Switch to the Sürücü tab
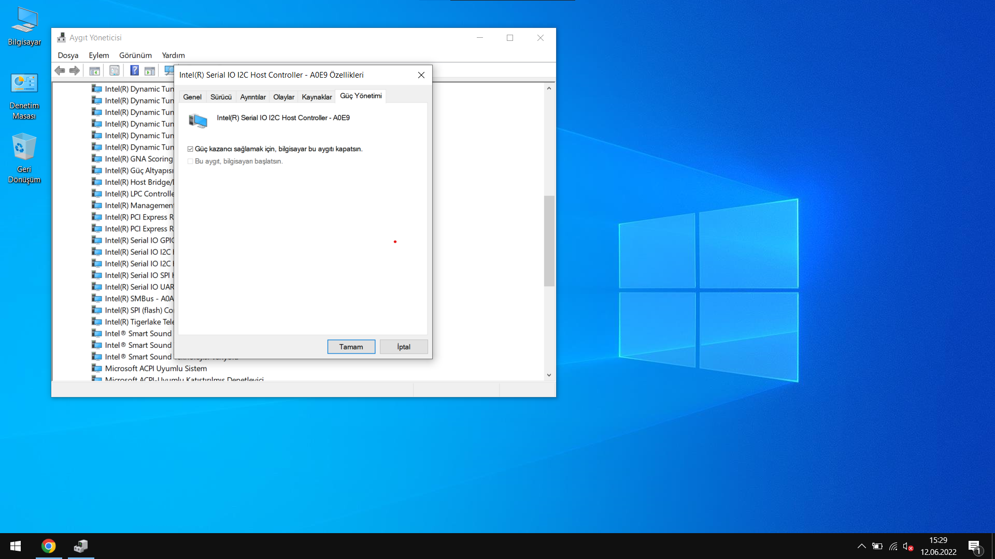This screenshot has height=559, width=995. [x=221, y=97]
